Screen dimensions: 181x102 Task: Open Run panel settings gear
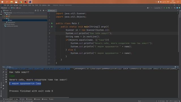[x=175, y=67]
